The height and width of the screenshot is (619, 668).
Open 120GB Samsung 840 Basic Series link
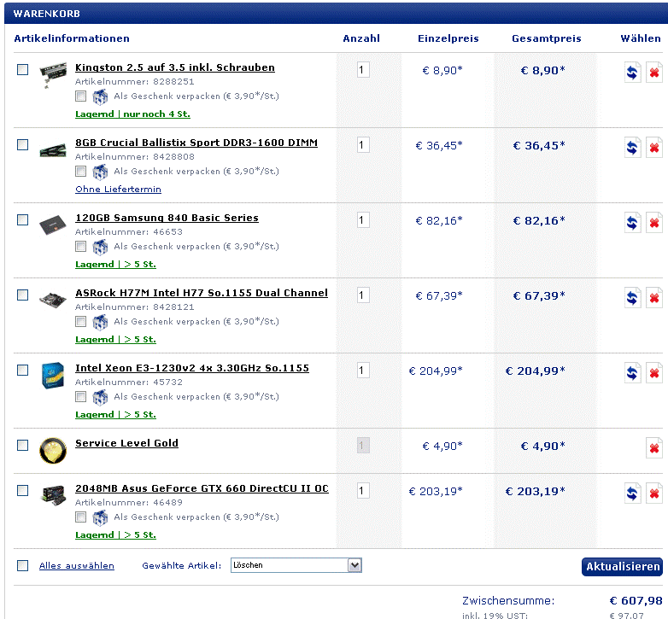click(167, 218)
